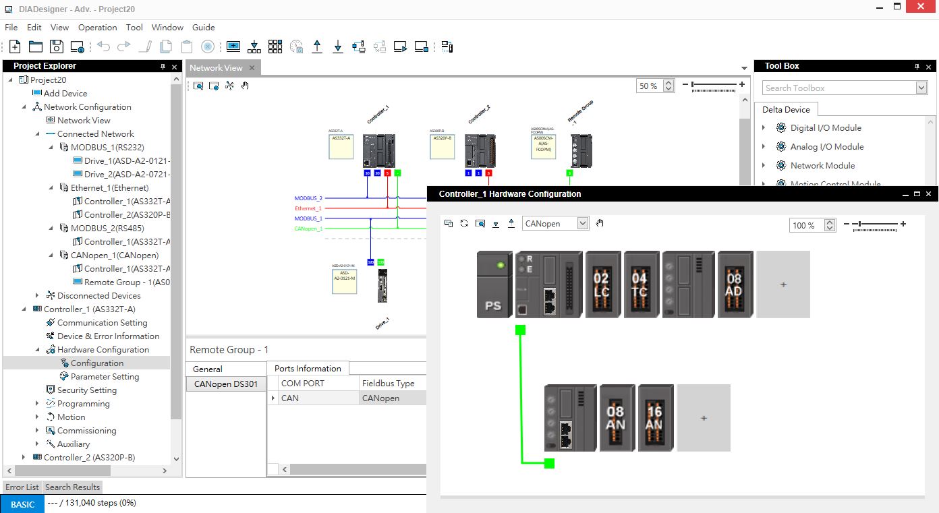Viewport: 939px width, 513px height.
Task: Open the Operation menu
Action: 97,28
